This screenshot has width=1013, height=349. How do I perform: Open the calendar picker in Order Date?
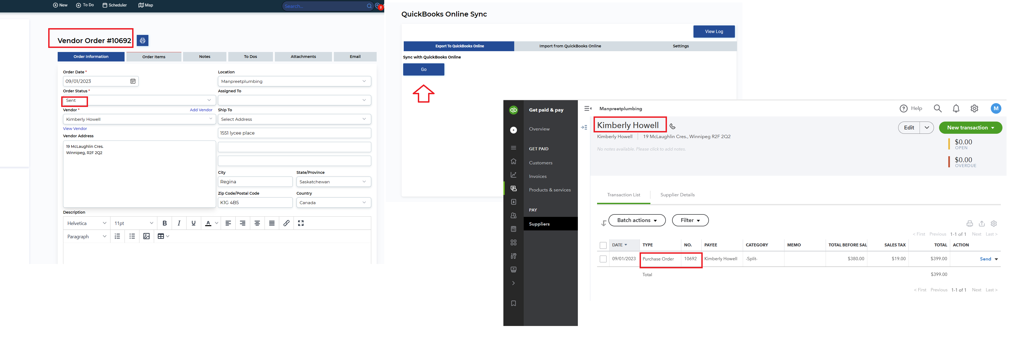133,81
